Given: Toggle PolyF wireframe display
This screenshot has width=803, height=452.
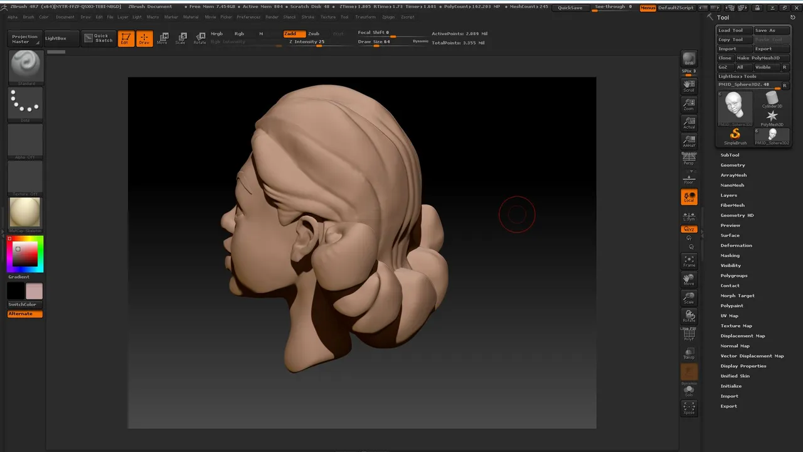Looking at the screenshot, I should coord(689,335).
